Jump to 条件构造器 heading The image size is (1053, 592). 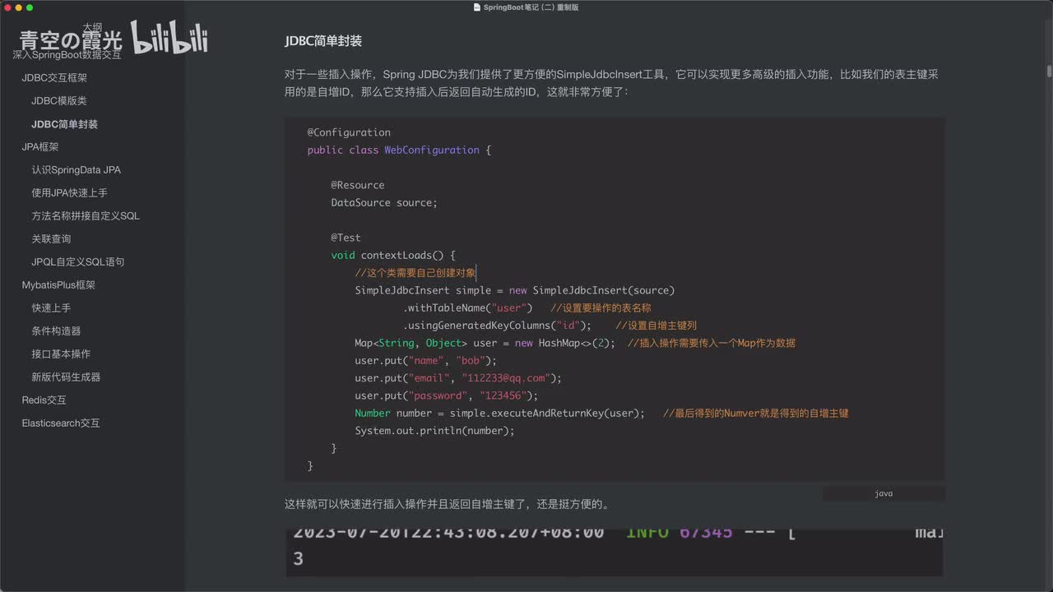[57, 331]
